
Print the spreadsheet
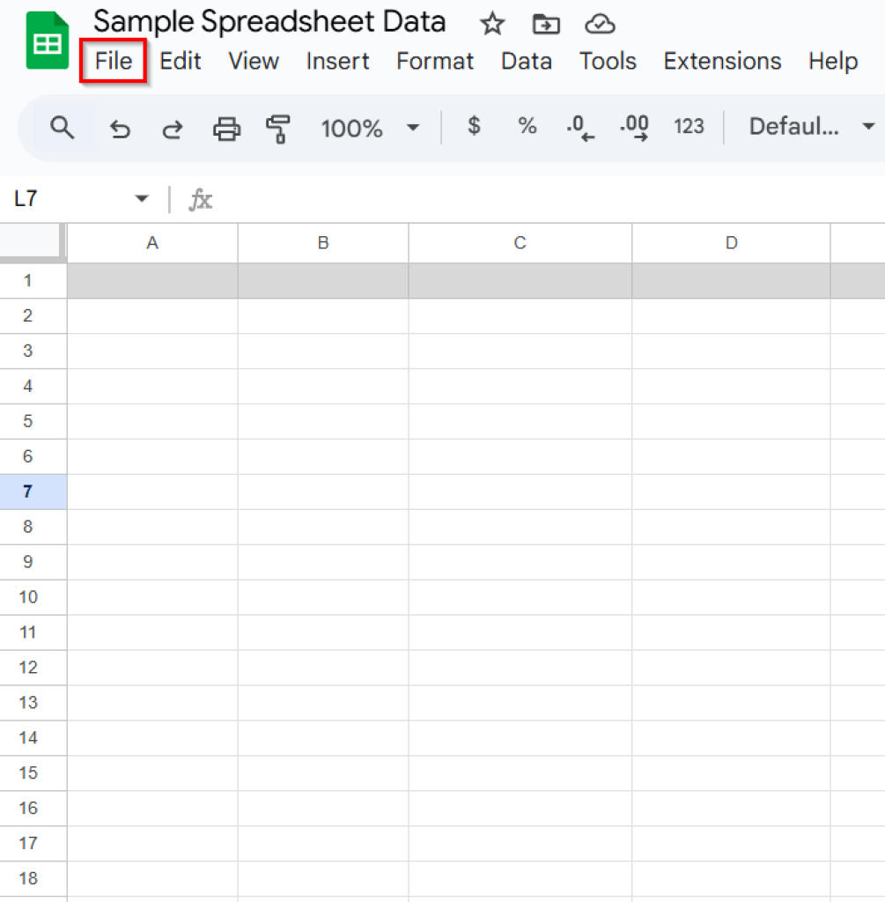[x=226, y=128]
